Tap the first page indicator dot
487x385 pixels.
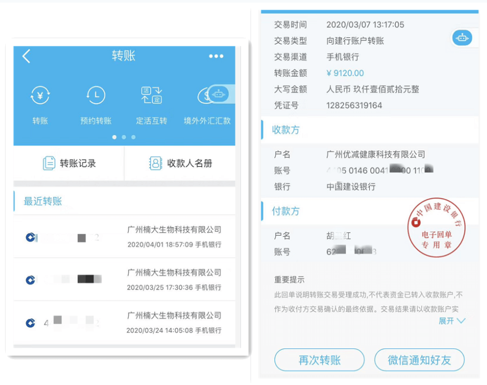click(115, 137)
